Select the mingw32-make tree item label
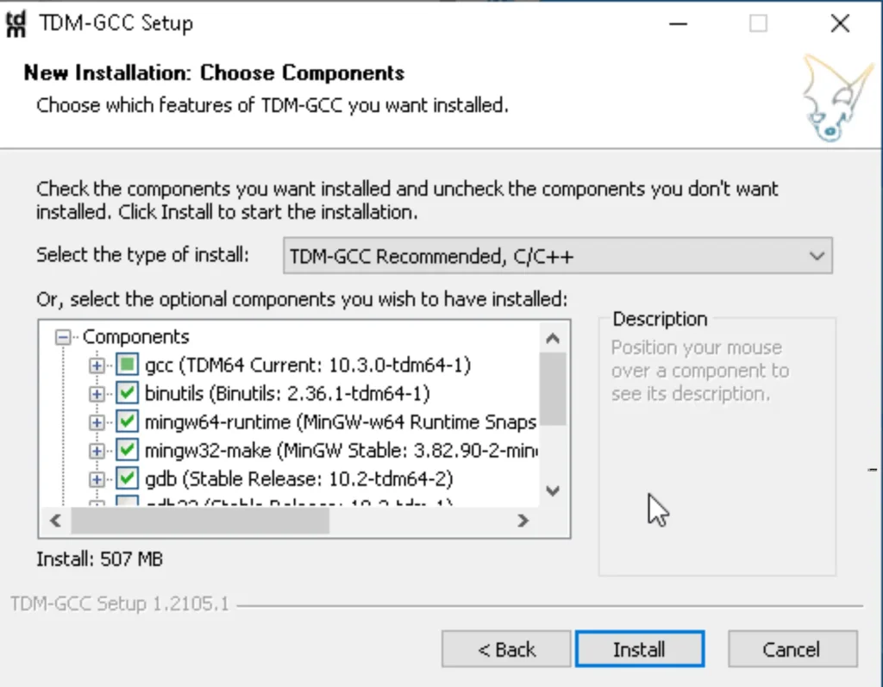The image size is (883, 687). [x=341, y=451]
